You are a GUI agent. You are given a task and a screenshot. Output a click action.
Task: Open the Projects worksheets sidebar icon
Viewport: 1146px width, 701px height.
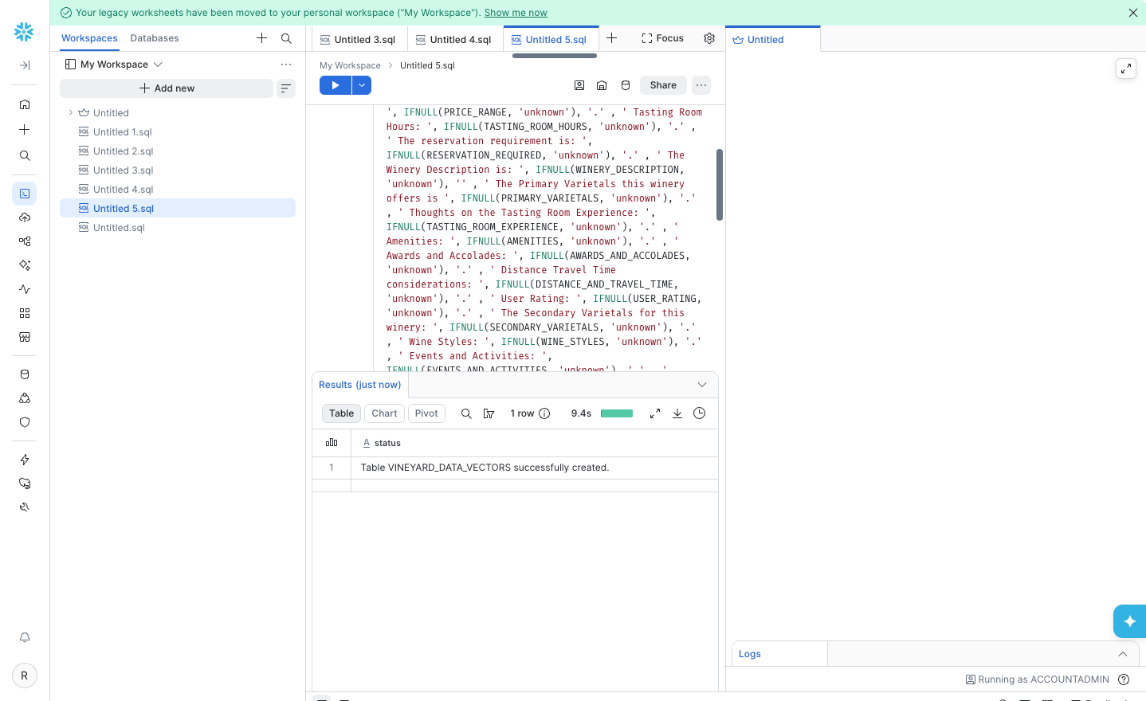(x=25, y=194)
